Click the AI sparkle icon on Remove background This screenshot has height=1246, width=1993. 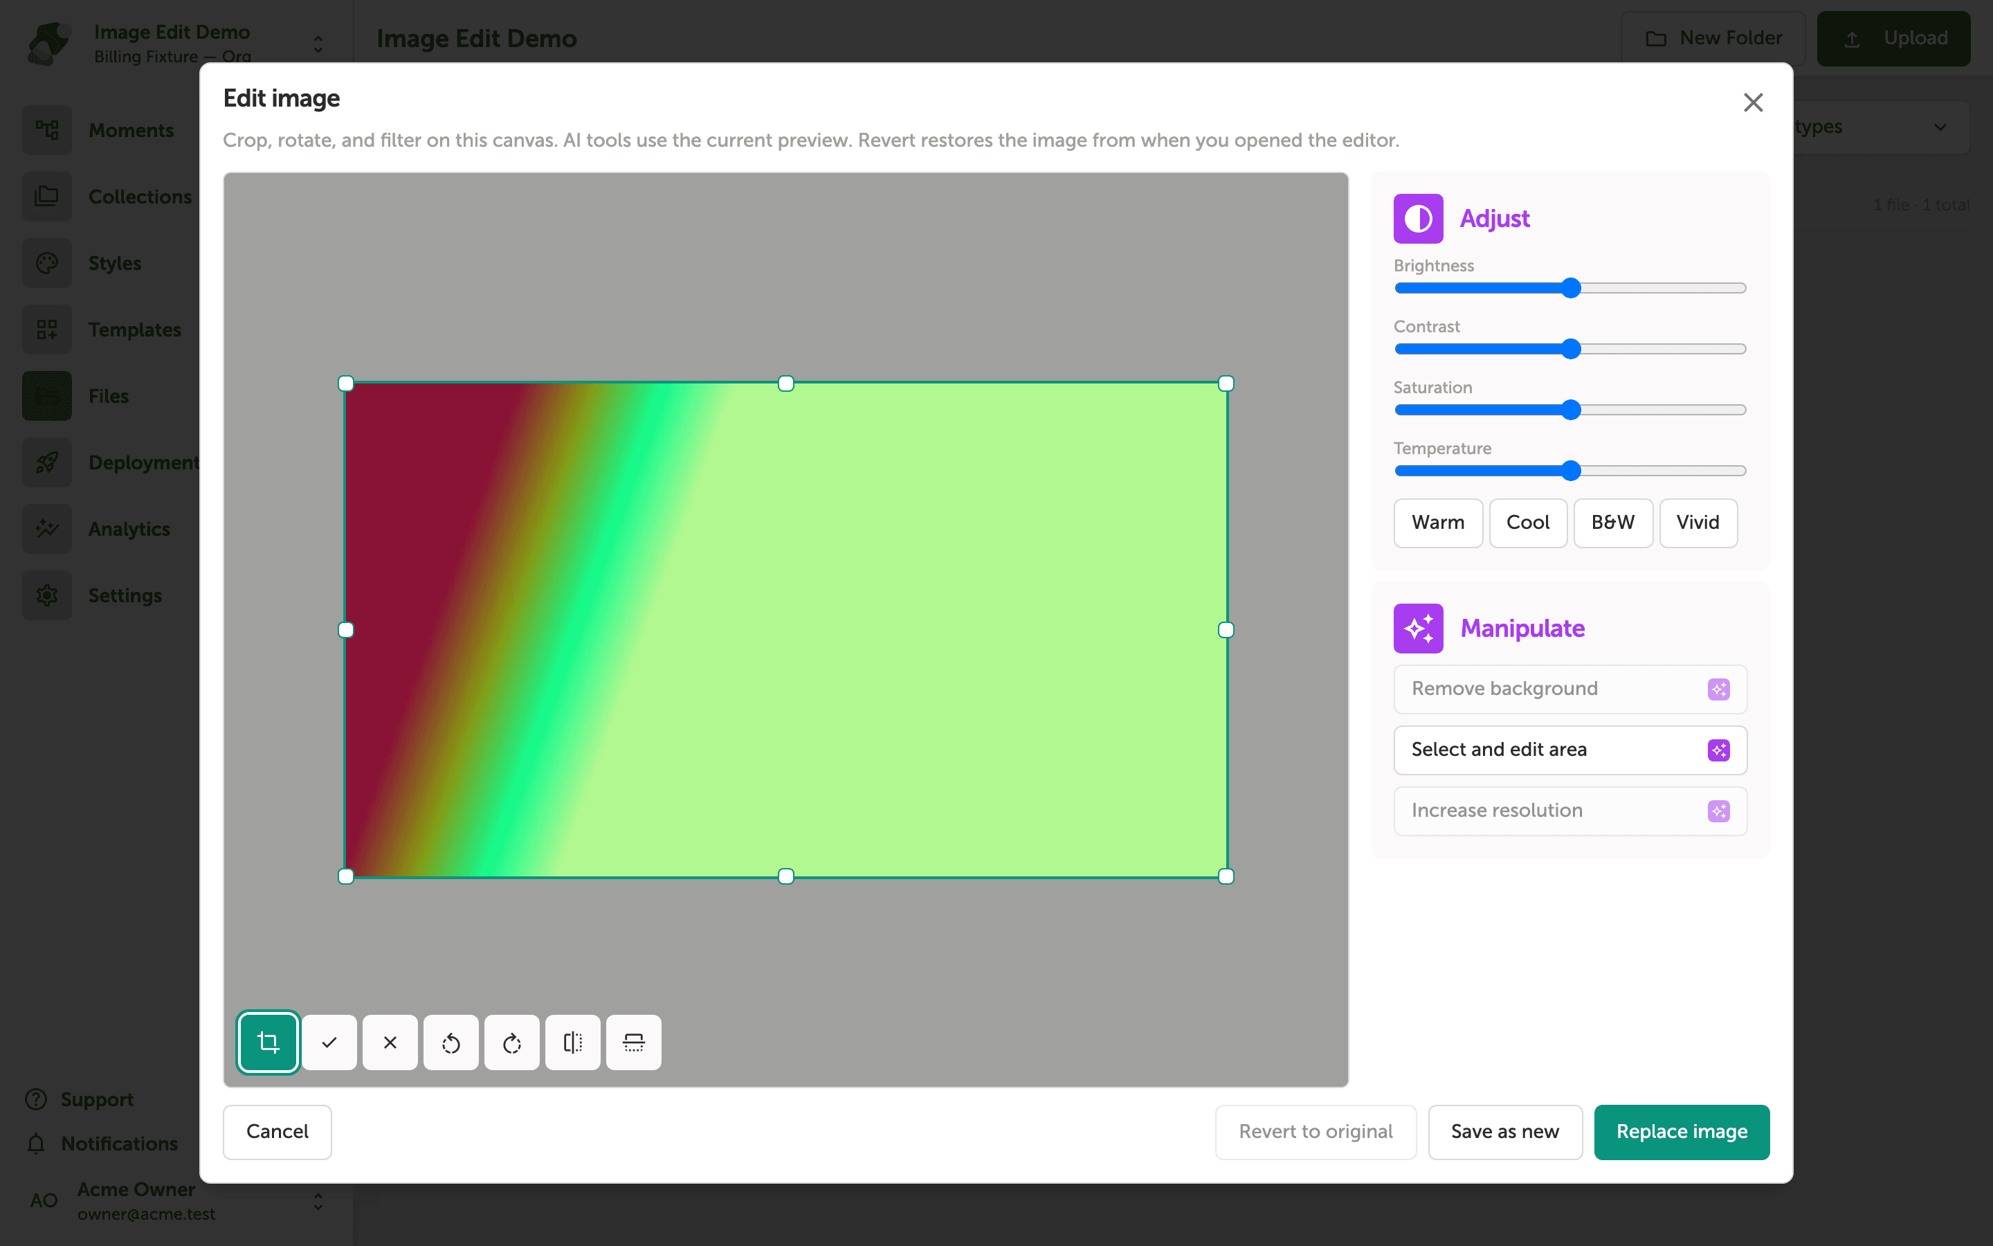pyautogui.click(x=1719, y=689)
